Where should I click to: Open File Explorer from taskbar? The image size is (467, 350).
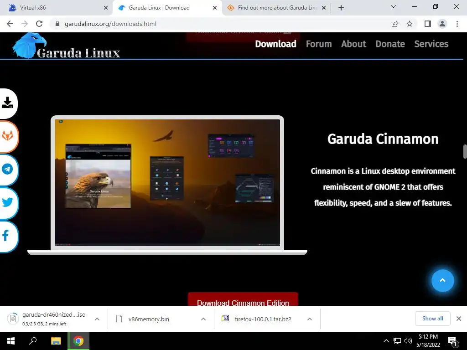coord(56,341)
